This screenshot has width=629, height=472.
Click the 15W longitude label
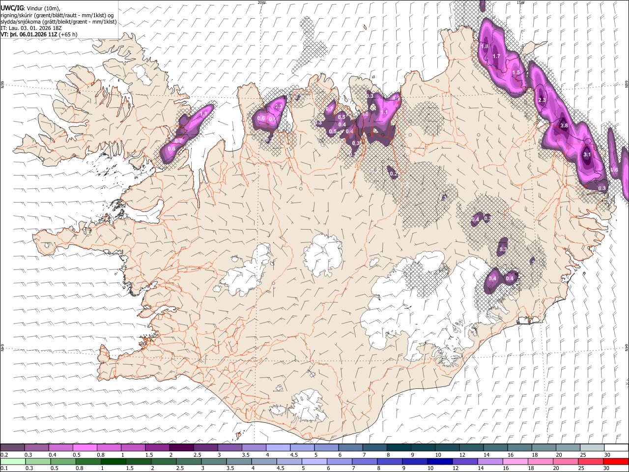click(x=520, y=2)
